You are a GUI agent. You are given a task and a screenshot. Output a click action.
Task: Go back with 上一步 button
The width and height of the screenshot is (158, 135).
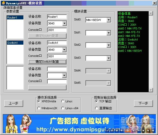pos(14,103)
